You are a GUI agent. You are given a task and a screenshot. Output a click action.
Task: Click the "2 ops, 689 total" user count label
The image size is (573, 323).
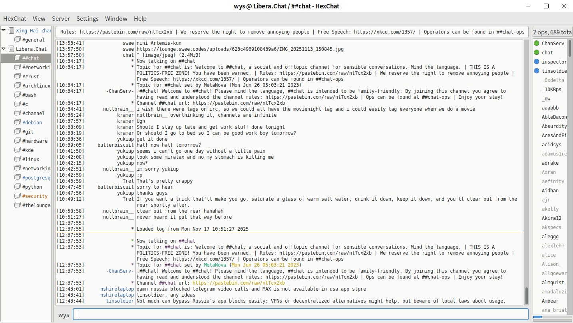tap(553, 32)
